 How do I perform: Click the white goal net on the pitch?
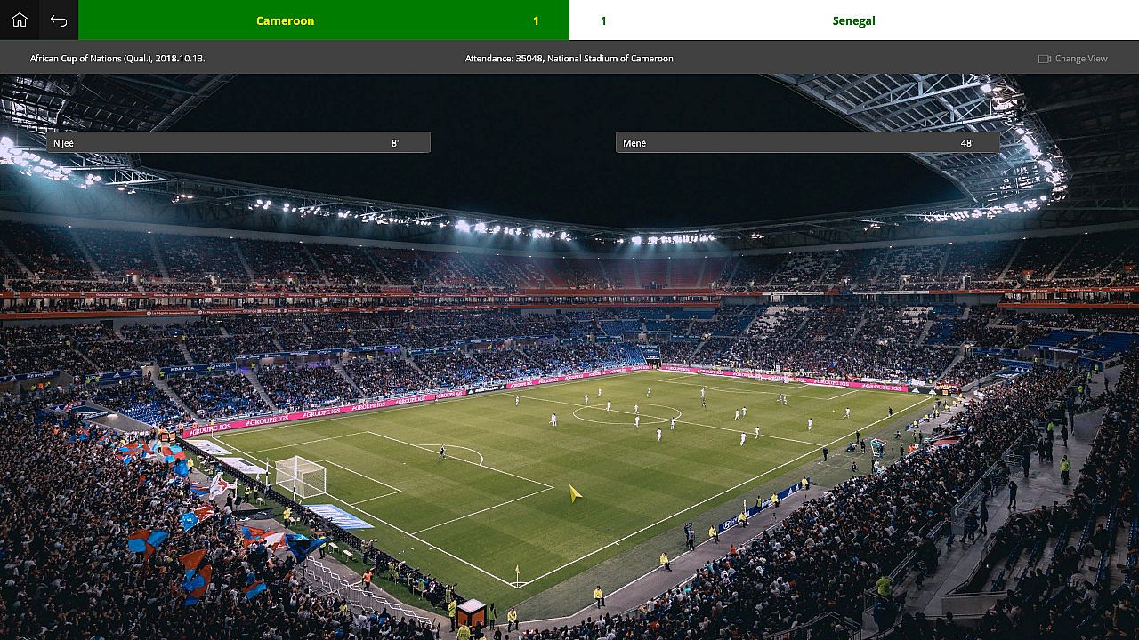300,477
